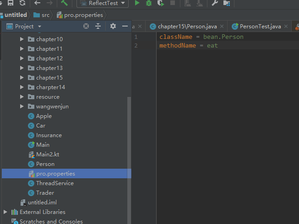
Task: Click the resource folder label
Action: coord(48,96)
